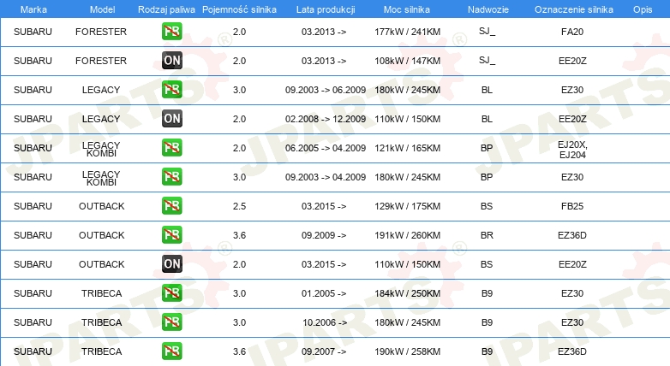
Task: Click the Rodzaj paliwa column header
Action: (166, 9)
